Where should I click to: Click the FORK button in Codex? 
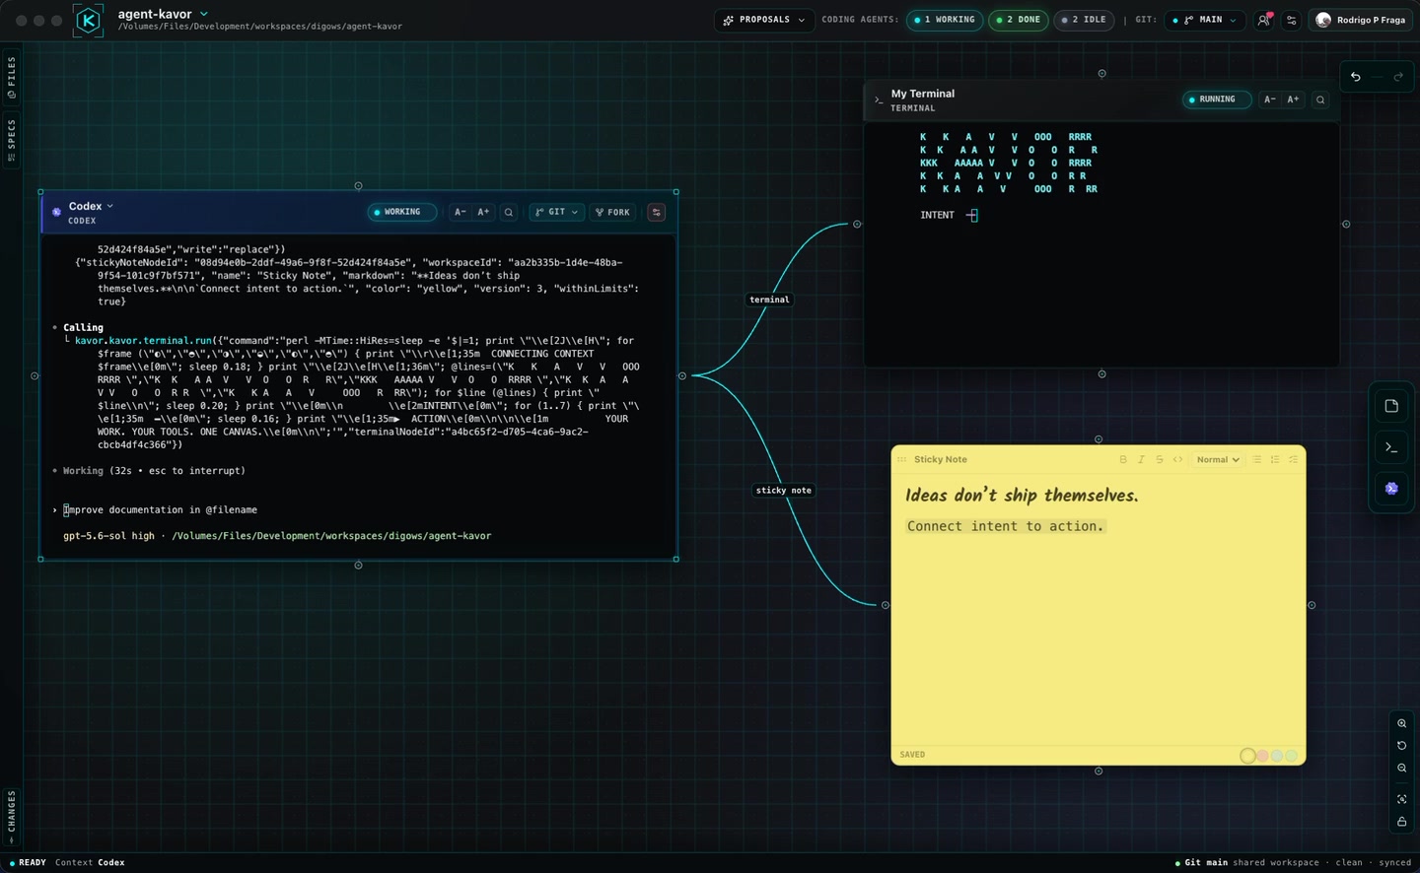[x=612, y=212]
